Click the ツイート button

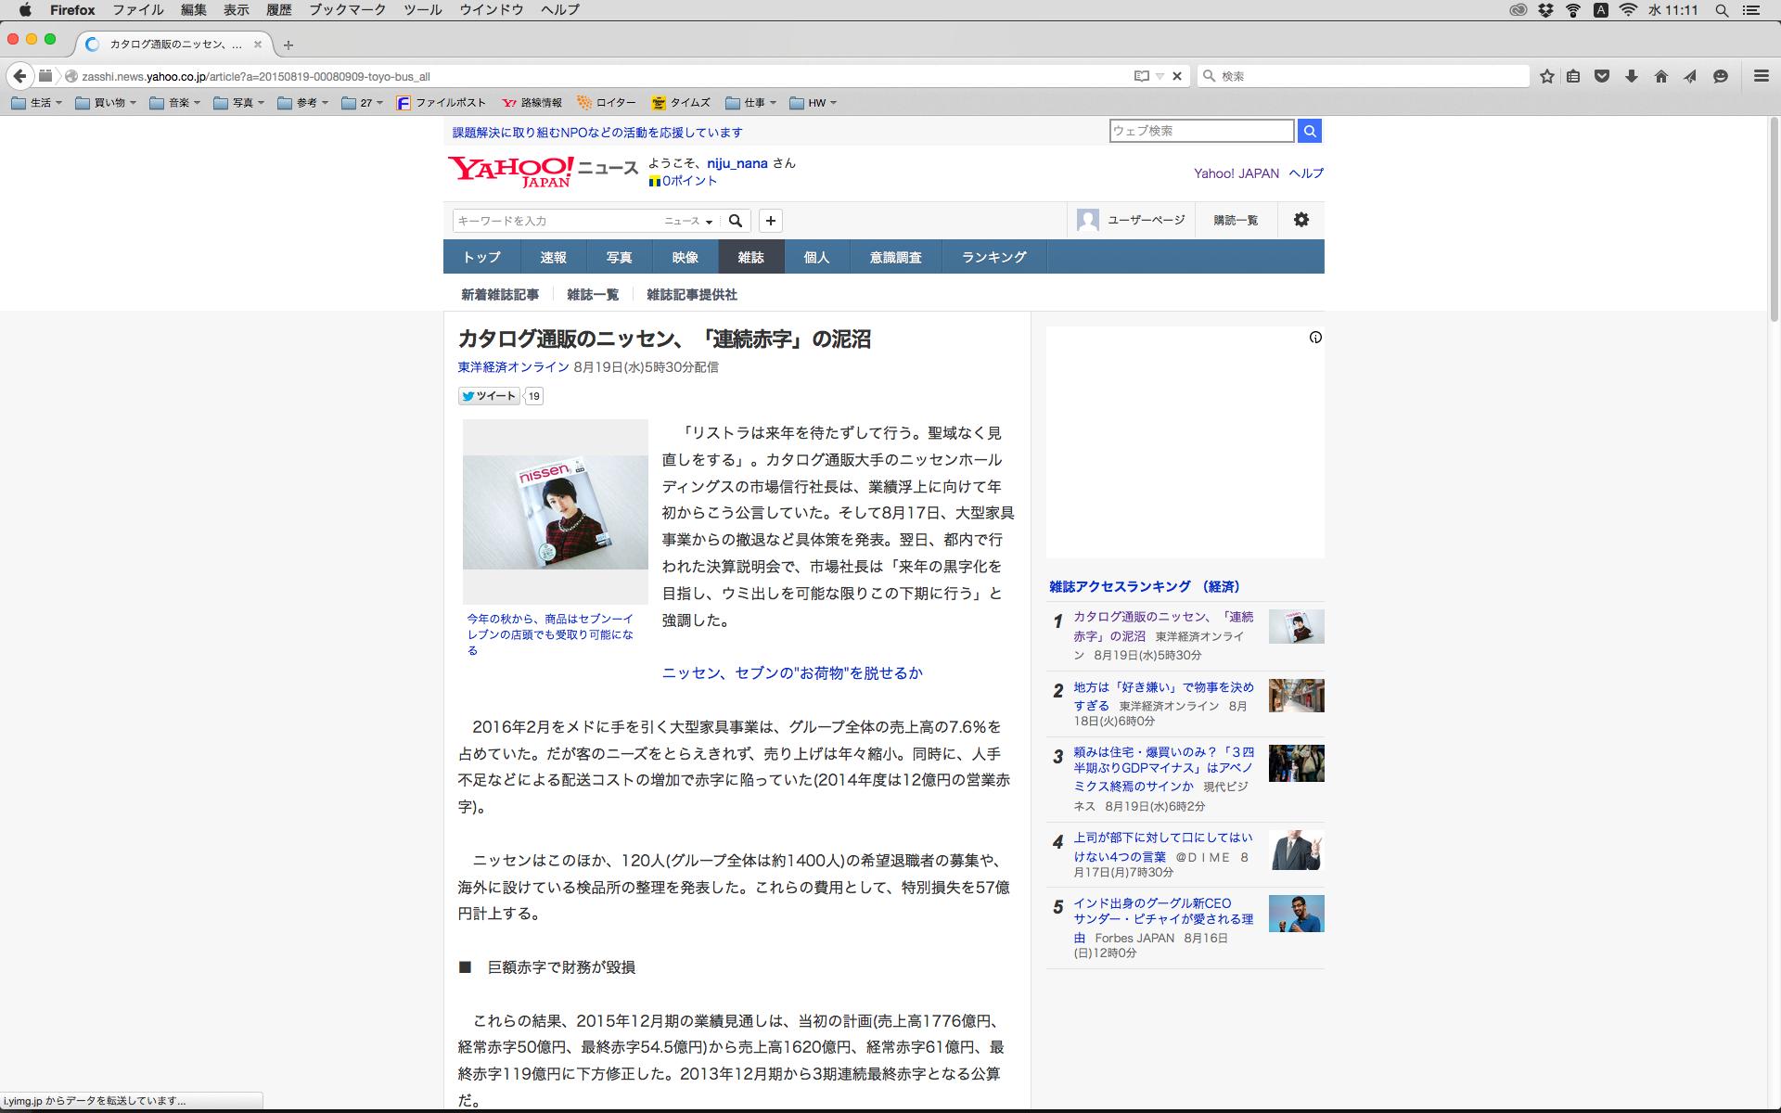pos(489,396)
